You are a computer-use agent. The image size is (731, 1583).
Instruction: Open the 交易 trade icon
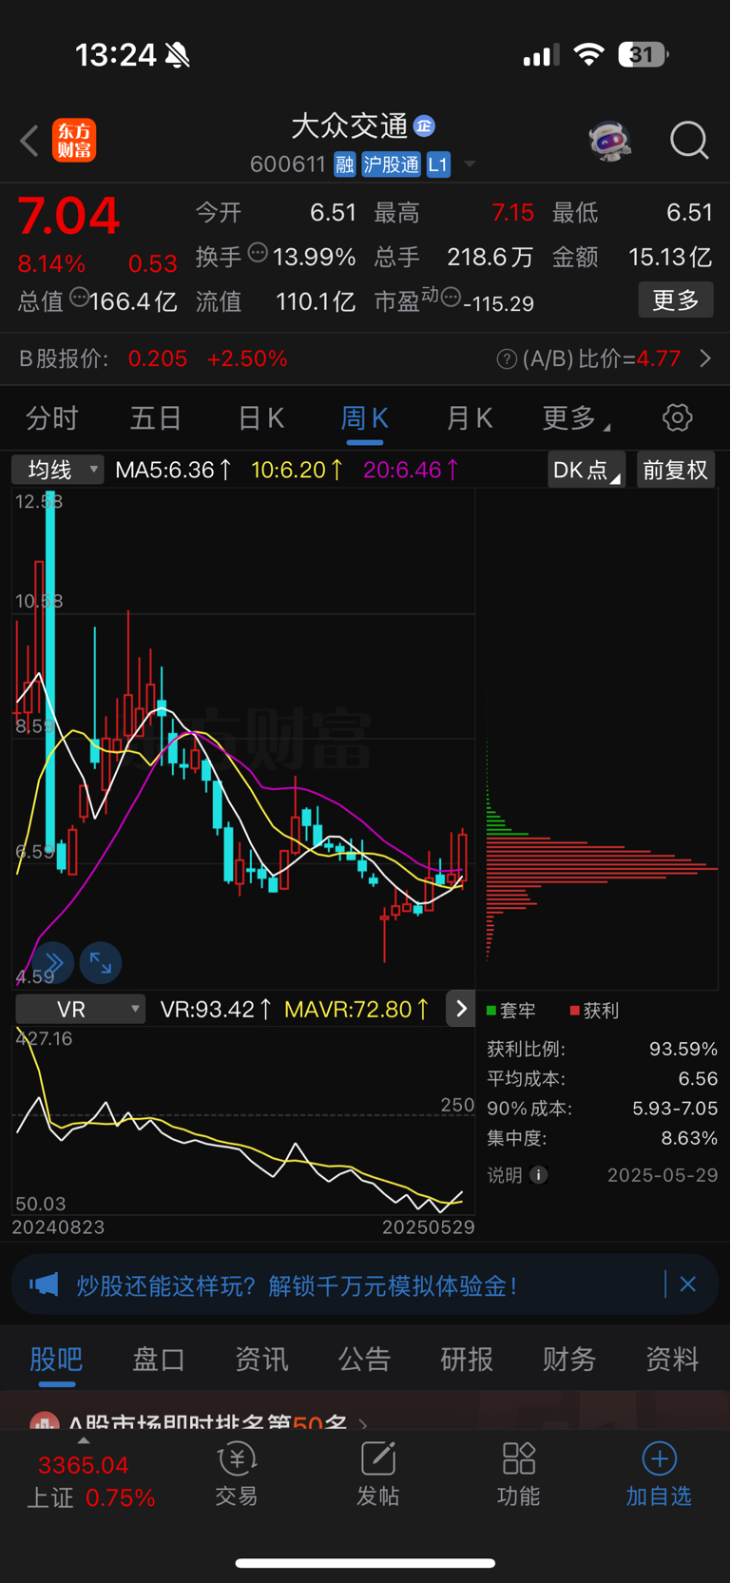coord(237,1475)
